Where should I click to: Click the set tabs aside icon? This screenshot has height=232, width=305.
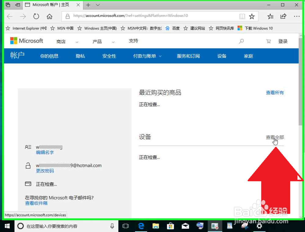(18, 5)
